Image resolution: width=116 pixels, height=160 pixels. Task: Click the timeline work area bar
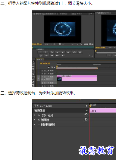[77, 68]
